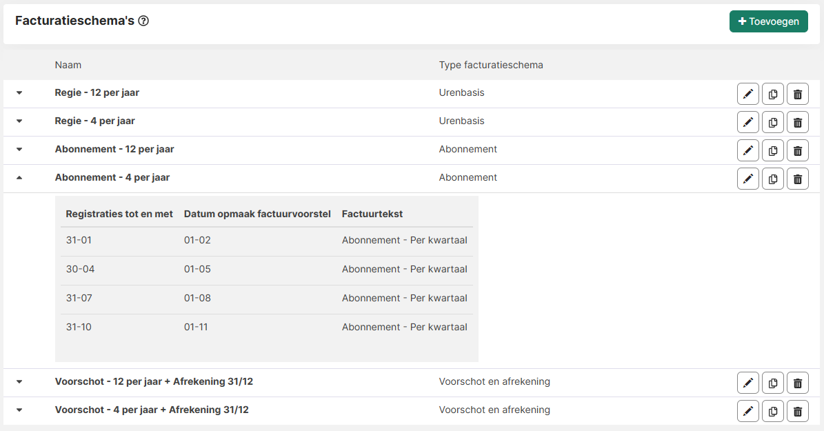
Task: Edit the Regie - 12 per jaar schema
Action: point(748,94)
